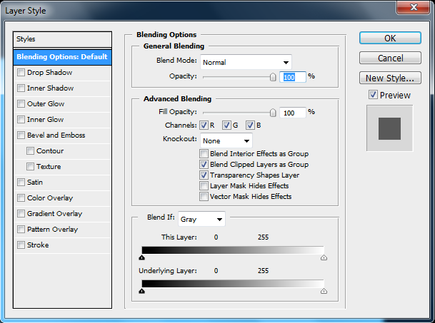This screenshot has height=323, width=435.
Task: Select Blending Options: Default in styles list
Action: click(63, 57)
